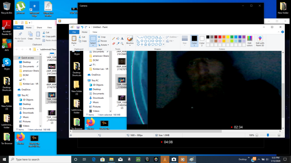
Task: Select the Eraser tool
Action: tap(113, 44)
